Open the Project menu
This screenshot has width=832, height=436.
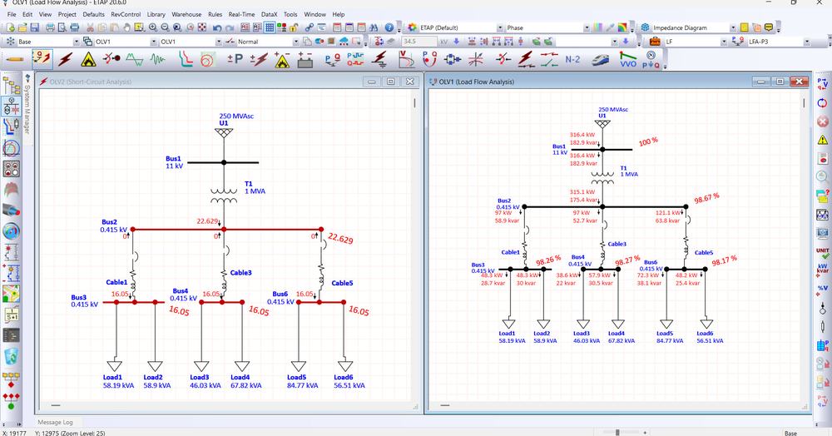67,14
